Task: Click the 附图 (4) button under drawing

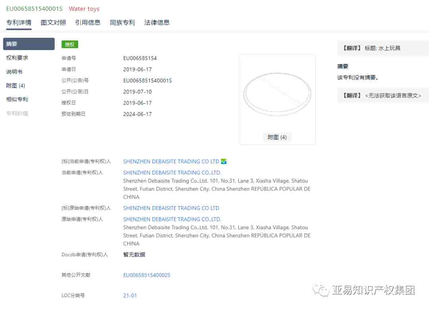Action: [x=277, y=137]
